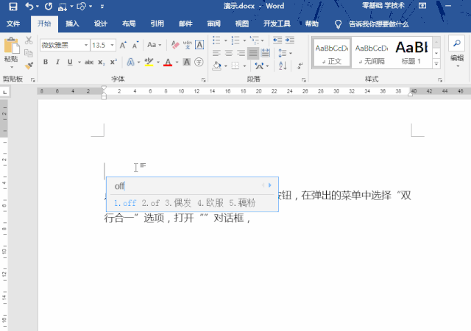Expand bullet list options
This screenshot has height=331, width=471.
point(226,40)
